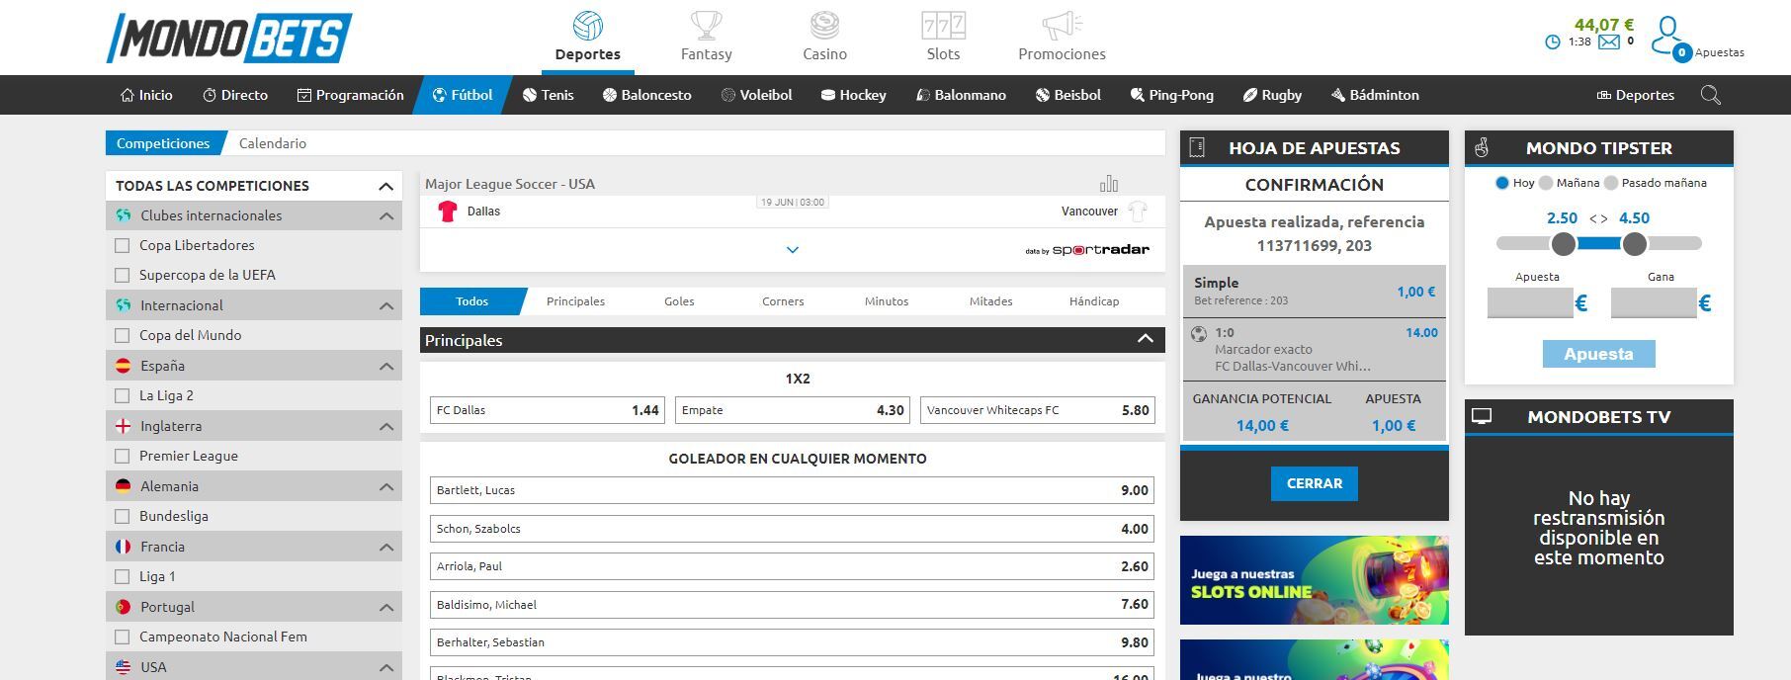Select Beisbol in the sports bar

coord(1068,95)
